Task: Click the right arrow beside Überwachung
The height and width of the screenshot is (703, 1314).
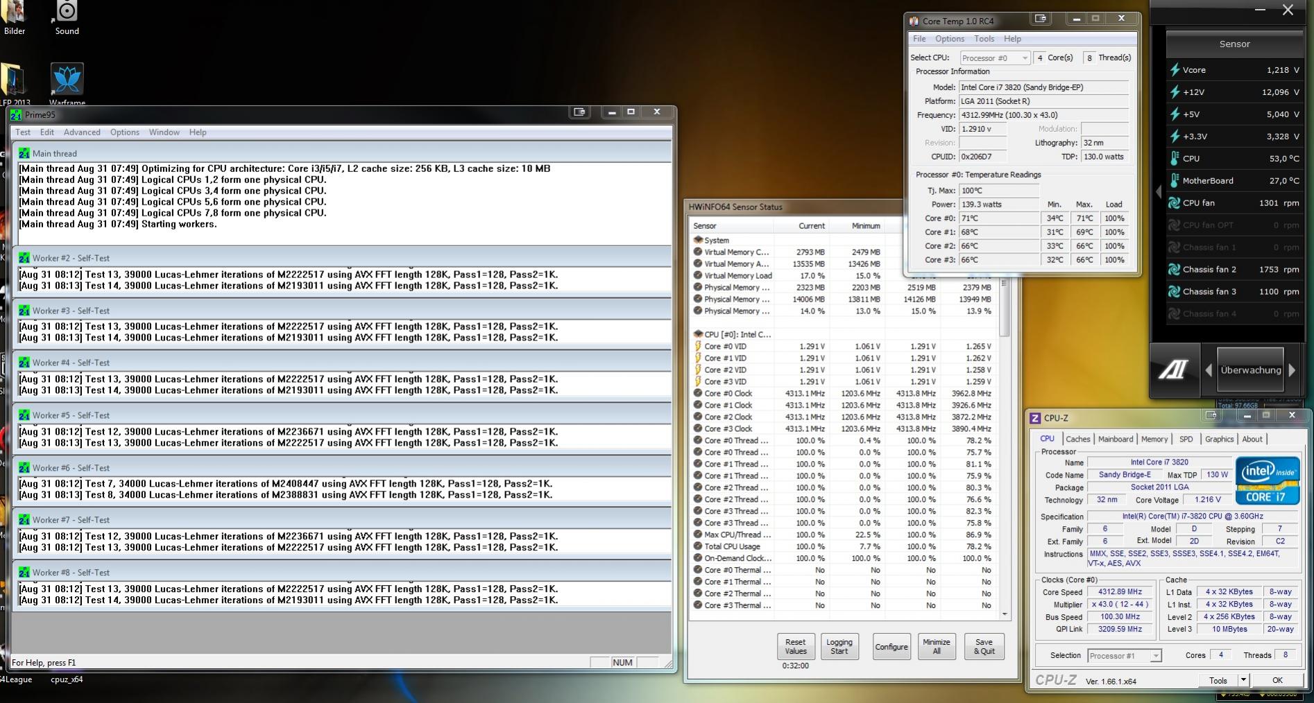Action: (1292, 370)
